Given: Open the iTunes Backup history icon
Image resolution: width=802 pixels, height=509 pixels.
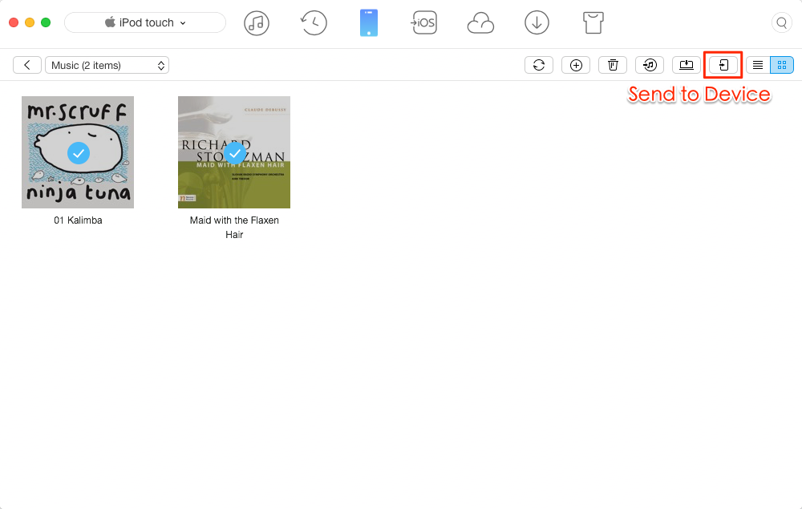Looking at the screenshot, I should coord(313,23).
